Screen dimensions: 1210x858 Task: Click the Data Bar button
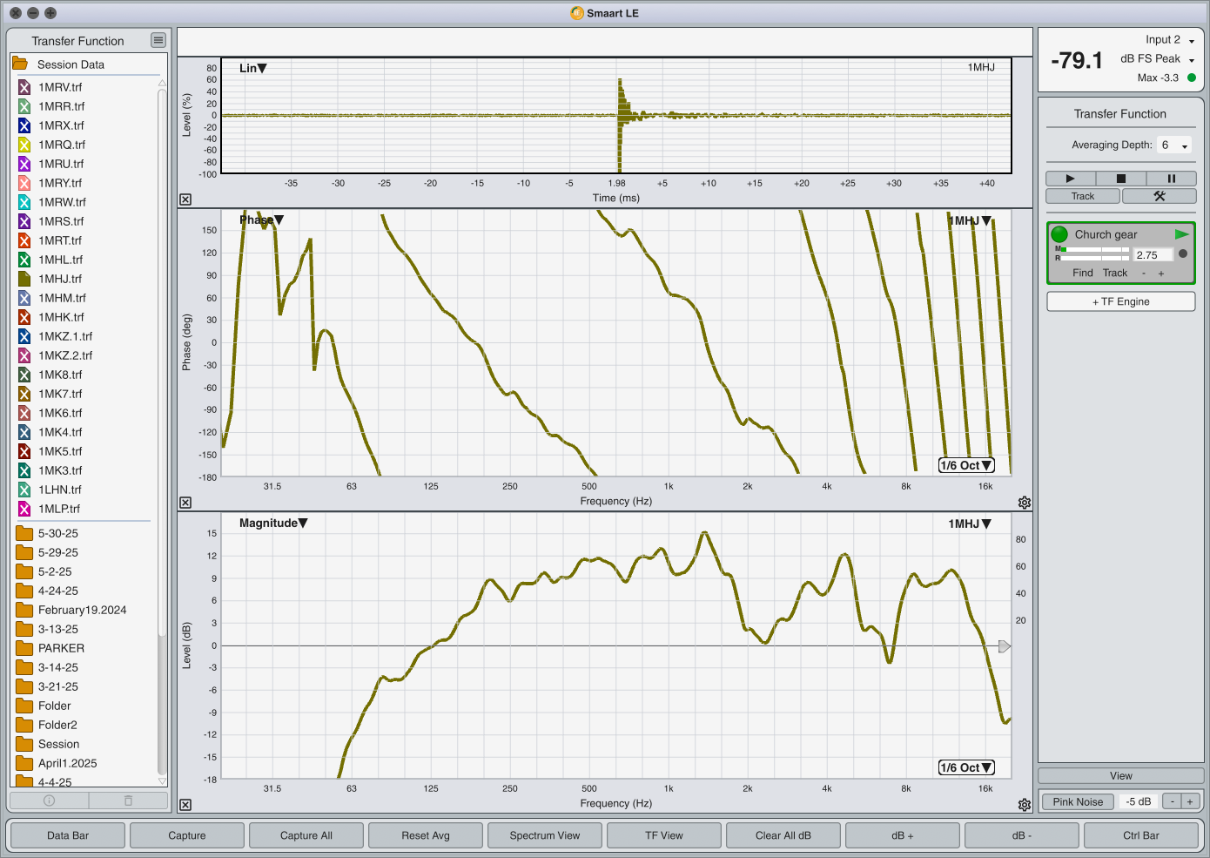[x=68, y=835]
